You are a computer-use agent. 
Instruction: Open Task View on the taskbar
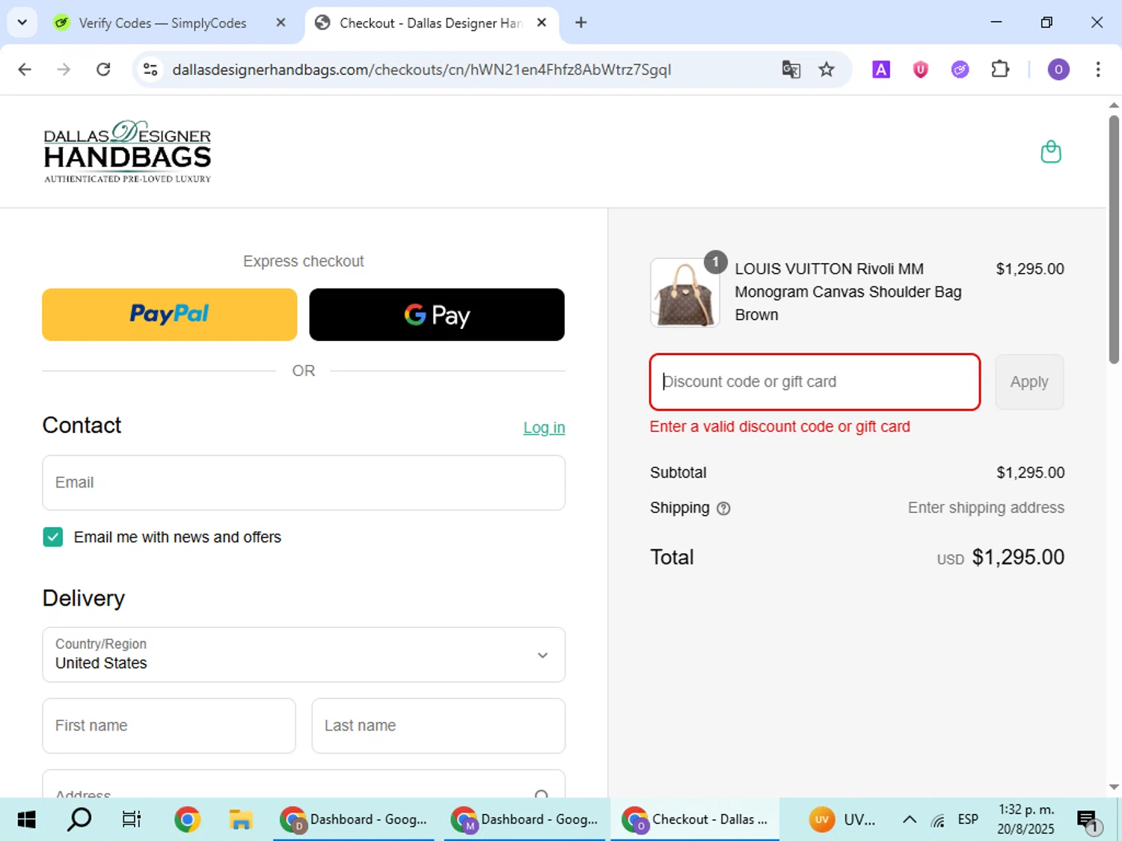(x=132, y=819)
